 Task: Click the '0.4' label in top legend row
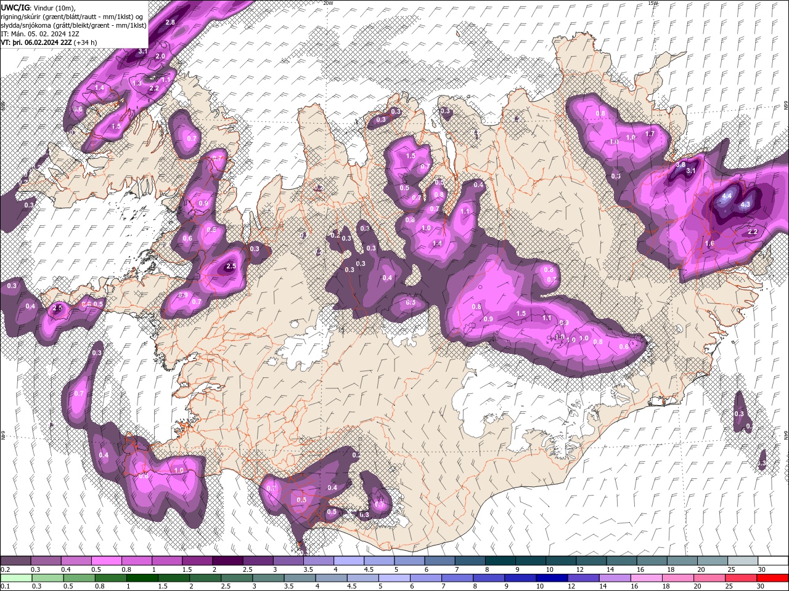[67, 569]
